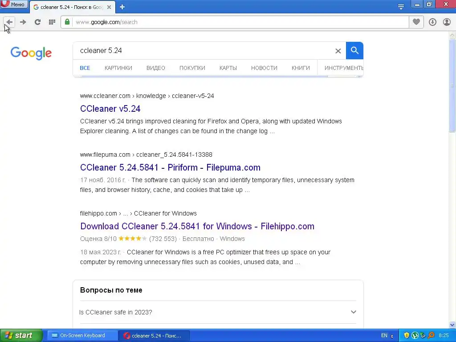Open the downloads arrow icon

(x=432, y=22)
